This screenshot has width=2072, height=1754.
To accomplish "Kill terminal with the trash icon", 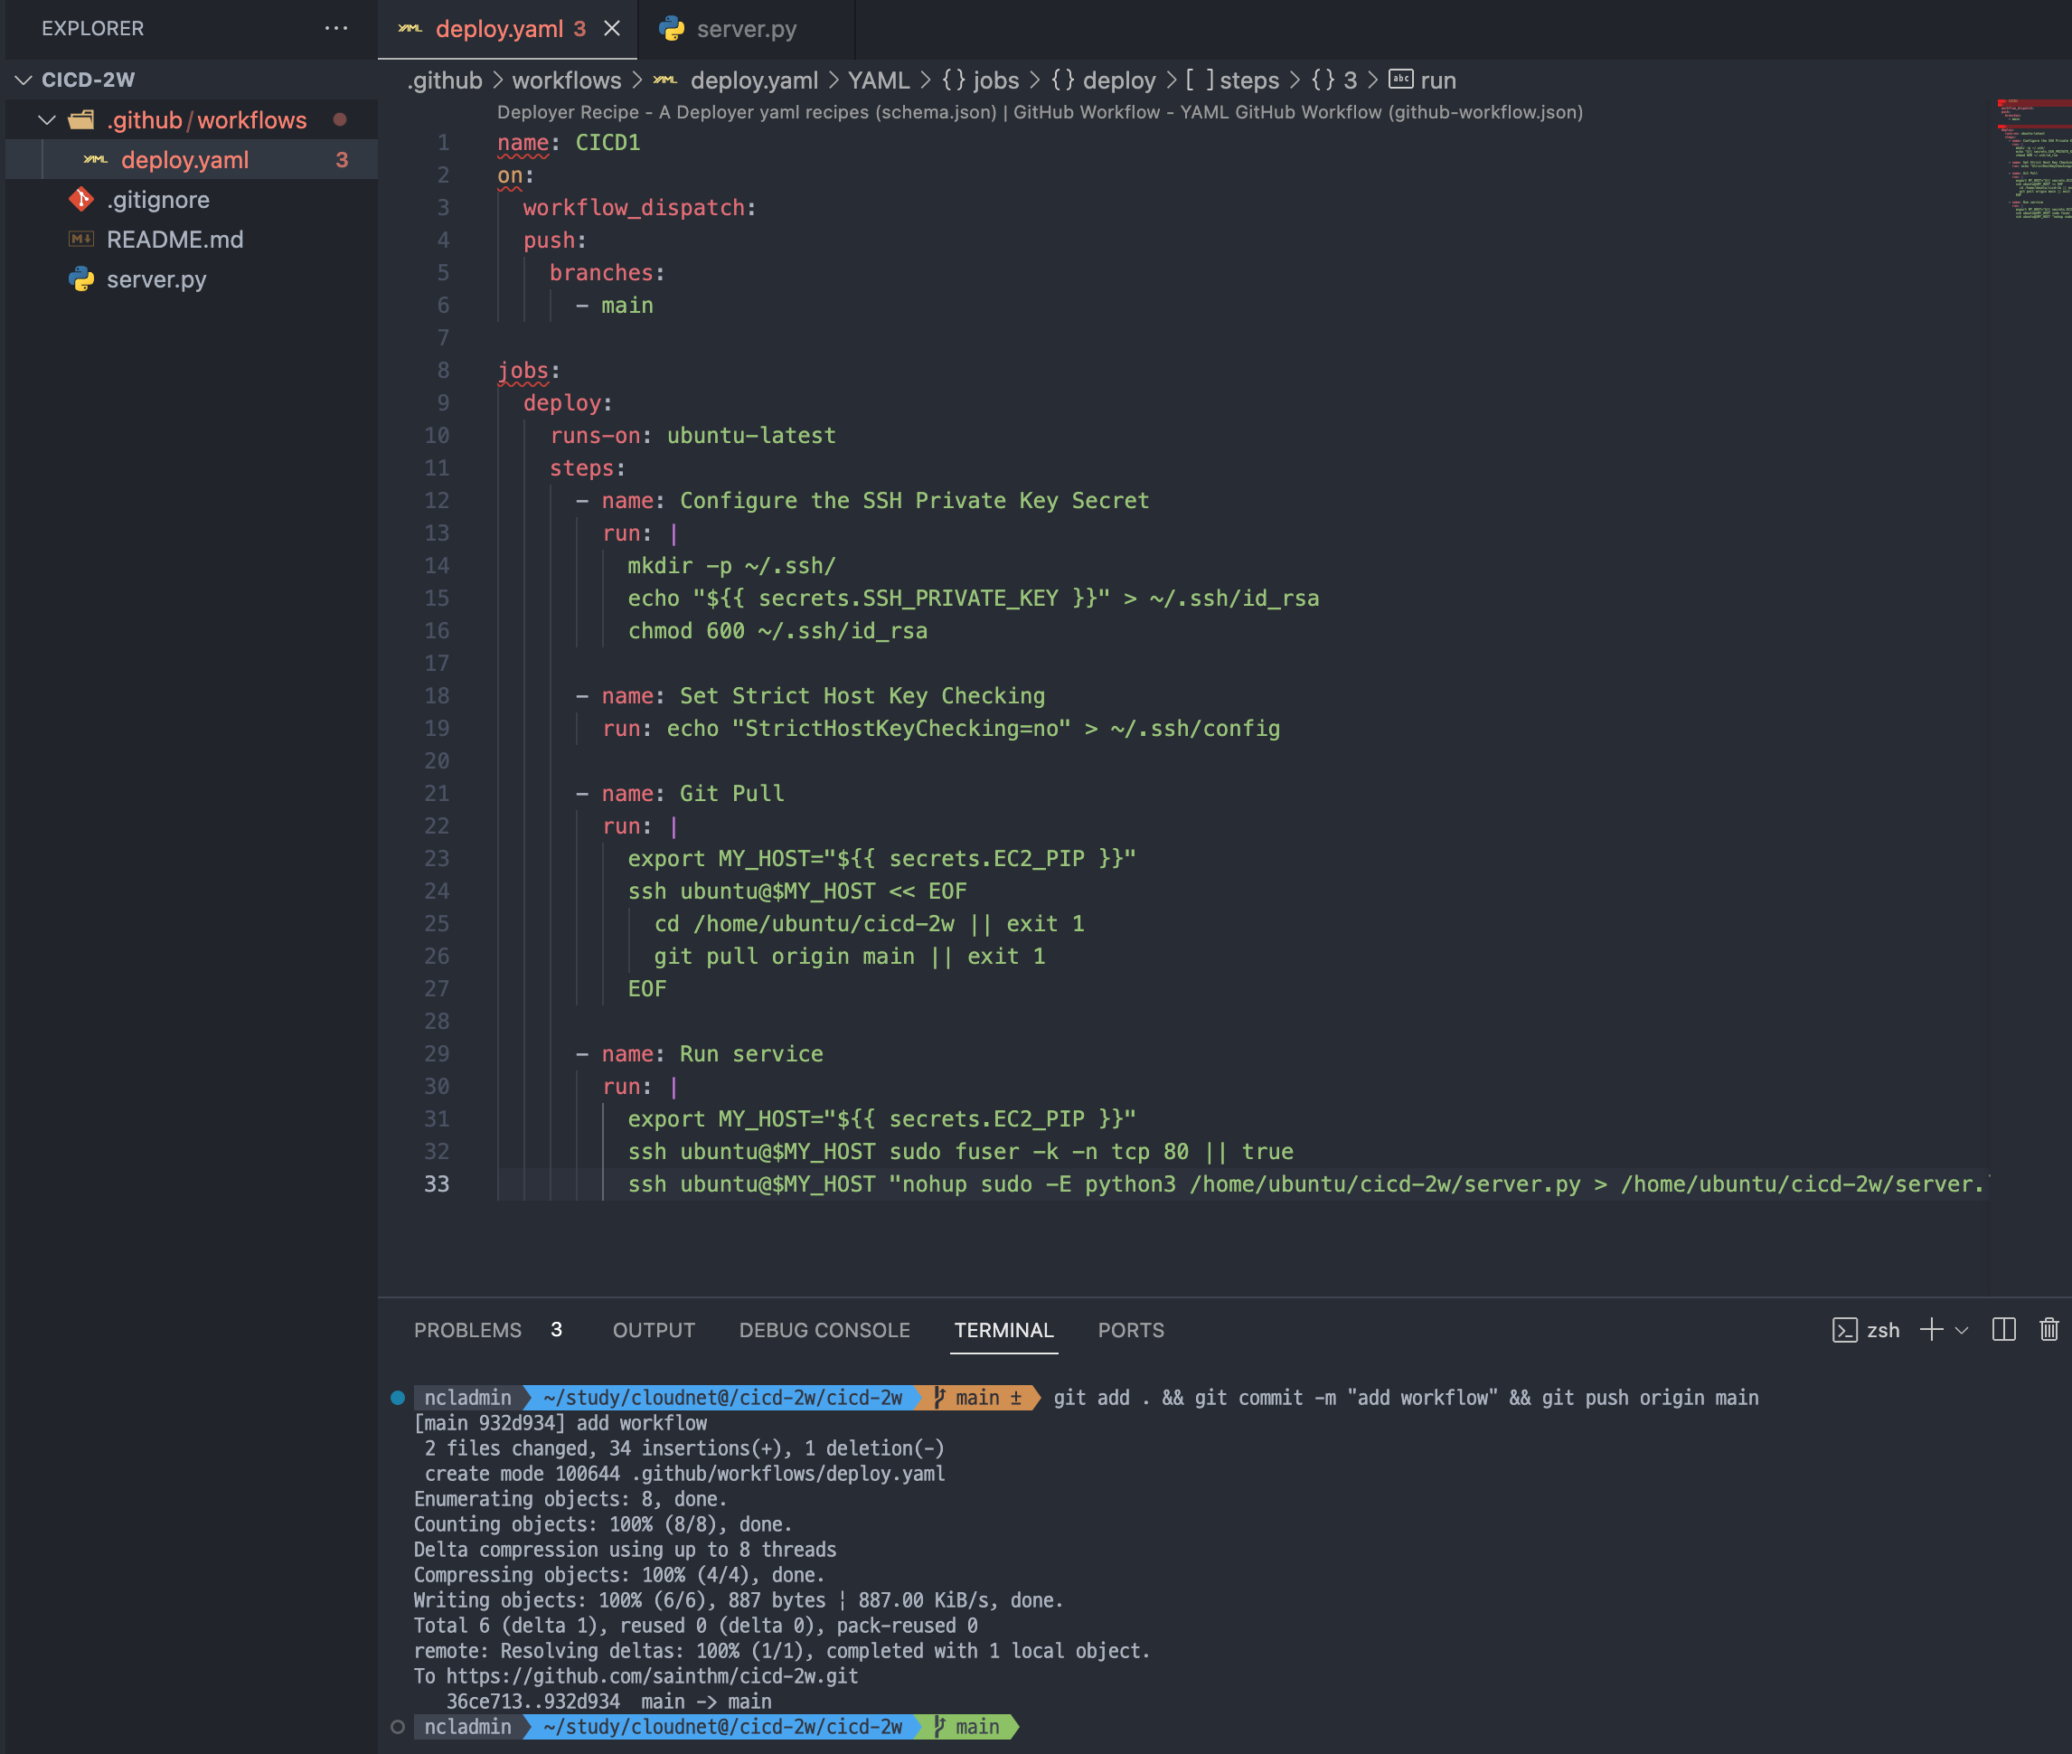I will pos(2048,1329).
